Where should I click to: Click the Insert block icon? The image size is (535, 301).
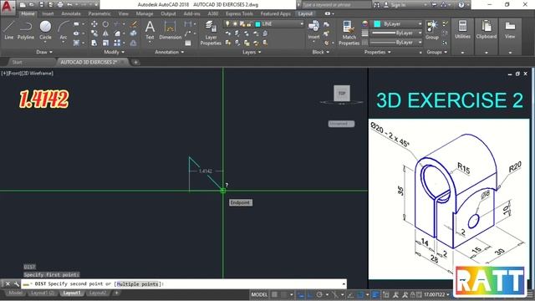(313, 30)
